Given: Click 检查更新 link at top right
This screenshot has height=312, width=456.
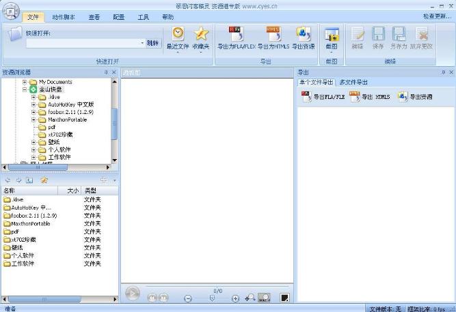Looking at the screenshot, I should click(437, 16).
